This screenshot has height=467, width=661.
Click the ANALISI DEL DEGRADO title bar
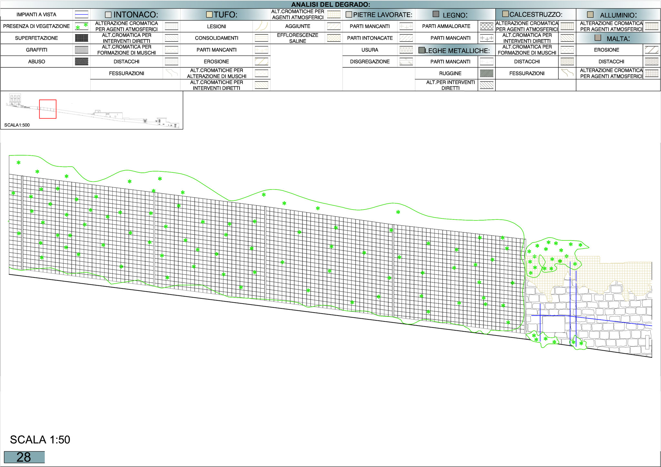click(x=330, y=5)
